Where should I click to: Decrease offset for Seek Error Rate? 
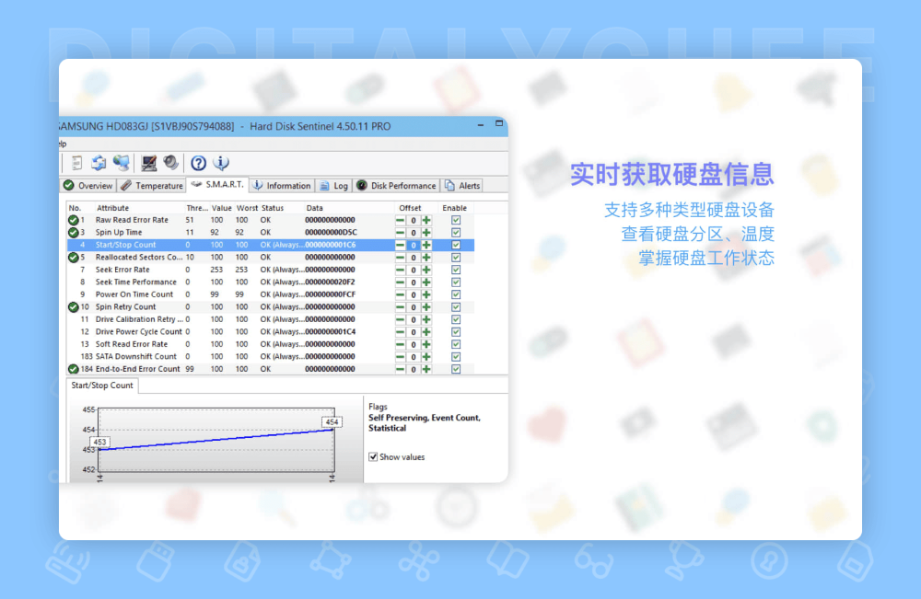pos(400,270)
